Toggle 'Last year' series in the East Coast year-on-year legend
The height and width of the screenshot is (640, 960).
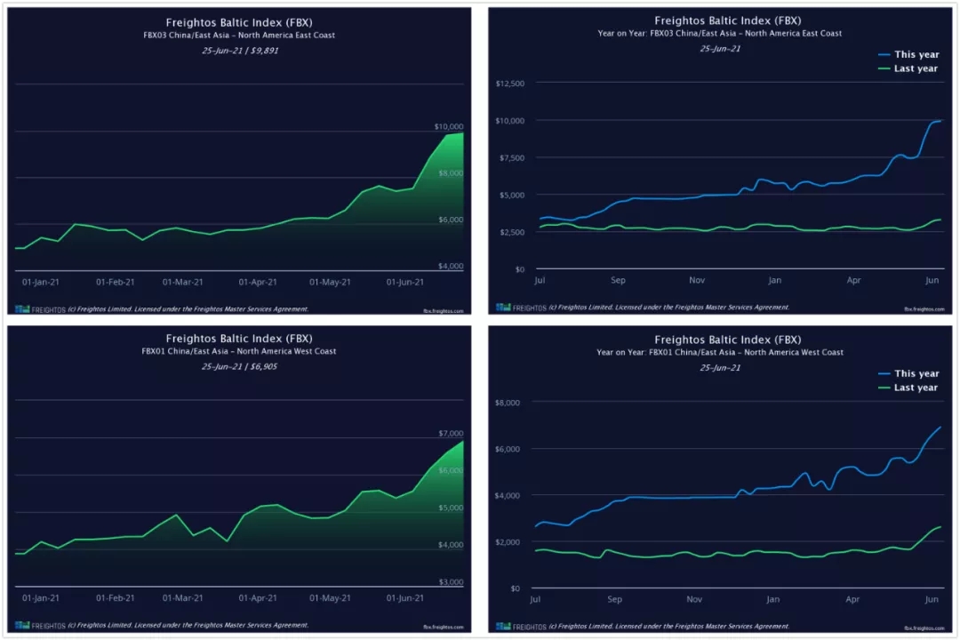tap(916, 68)
